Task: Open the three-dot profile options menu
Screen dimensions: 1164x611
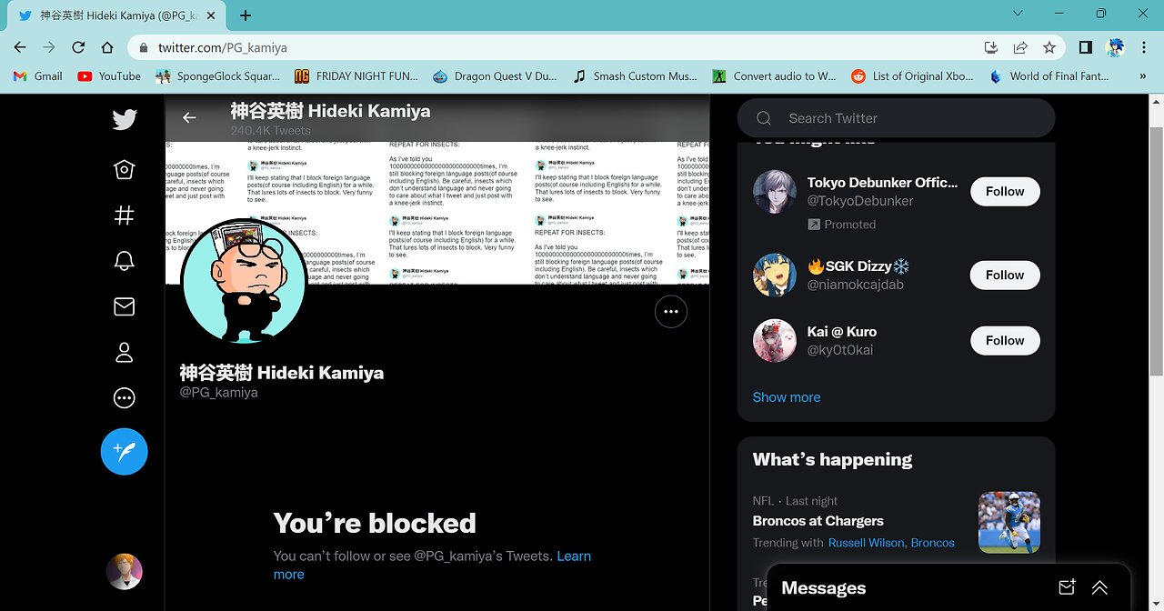Action: pos(671,311)
